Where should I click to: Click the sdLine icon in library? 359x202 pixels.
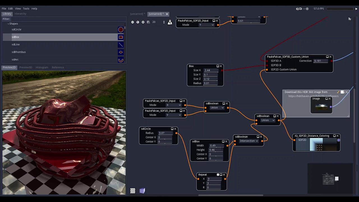tap(121, 45)
